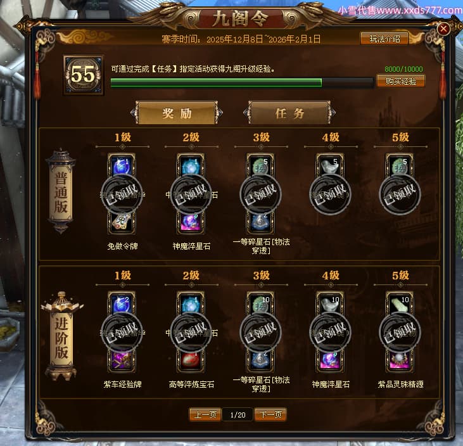Select the red 高等淬炼宝石 gem icon
463x446 pixels.
pos(191,360)
